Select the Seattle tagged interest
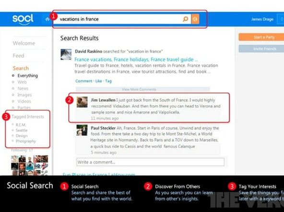This screenshot has height=212, width=284. (22, 130)
